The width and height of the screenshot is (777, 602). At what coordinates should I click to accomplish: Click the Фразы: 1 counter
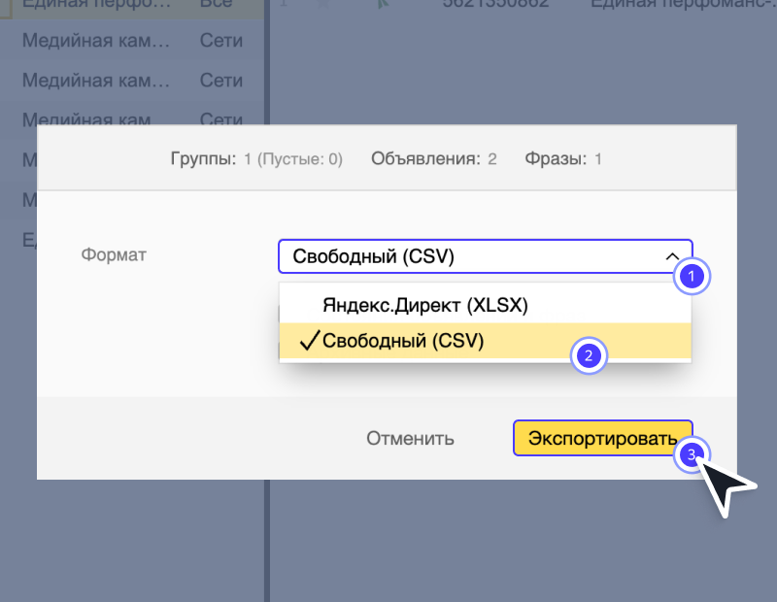click(x=563, y=158)
